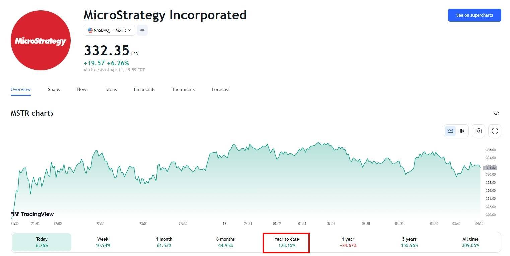This screenshot has width=510, height=256.
Task: Select the Week performance range
Action: click(x=103, y=242)
